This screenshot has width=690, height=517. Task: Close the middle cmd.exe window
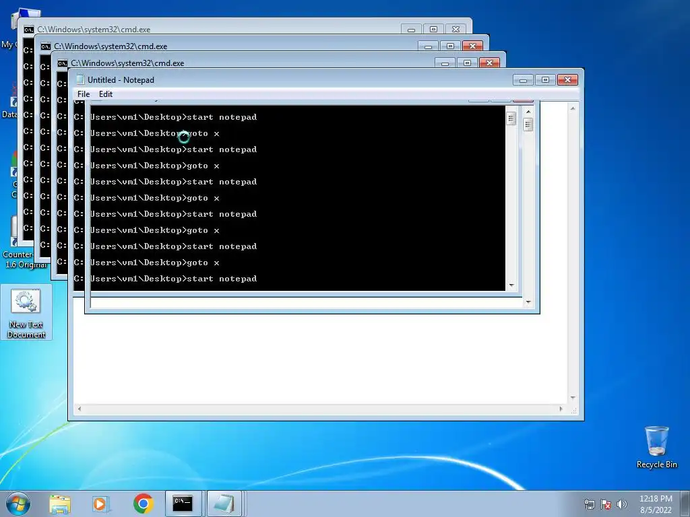472,46
